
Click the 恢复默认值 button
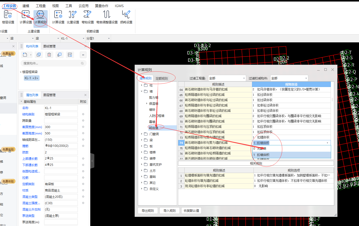pyautogui.click(x=191, y=211)
